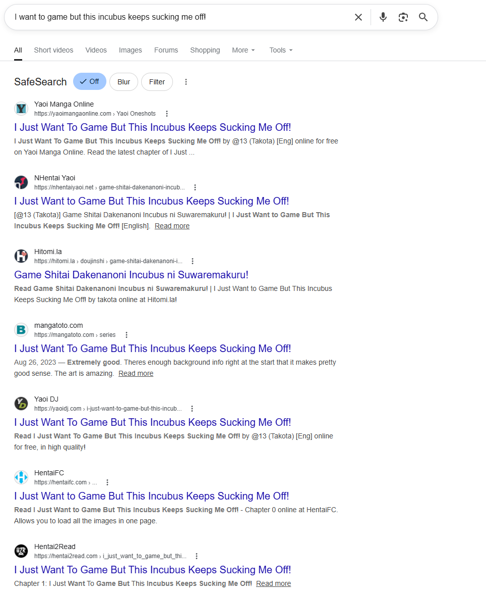Image resolution: width=486 pixels, height=594 pixels.
Task: Expand the More search categories dropdown
Action: 243,50
